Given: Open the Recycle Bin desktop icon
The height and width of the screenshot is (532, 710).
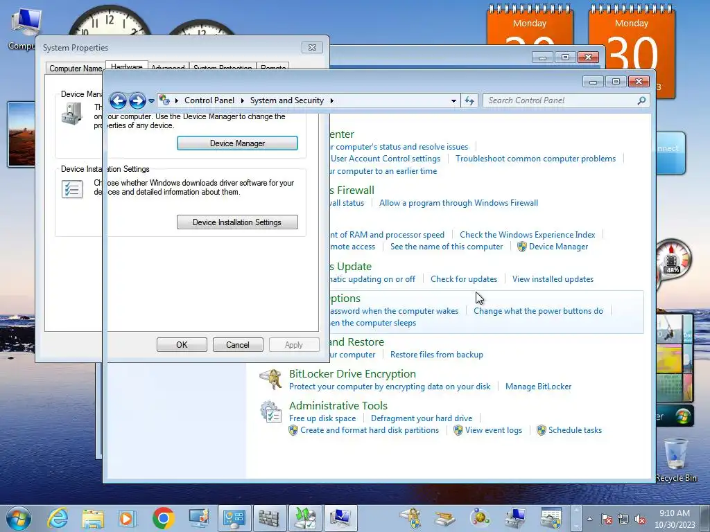Looking at the screenshot, I should point(675,460).
